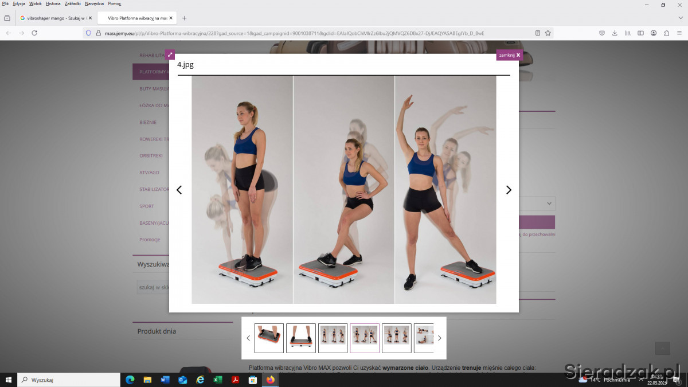Open the Historia menu in the menu bar
The image size is (688, 387).
pos(53,3)
